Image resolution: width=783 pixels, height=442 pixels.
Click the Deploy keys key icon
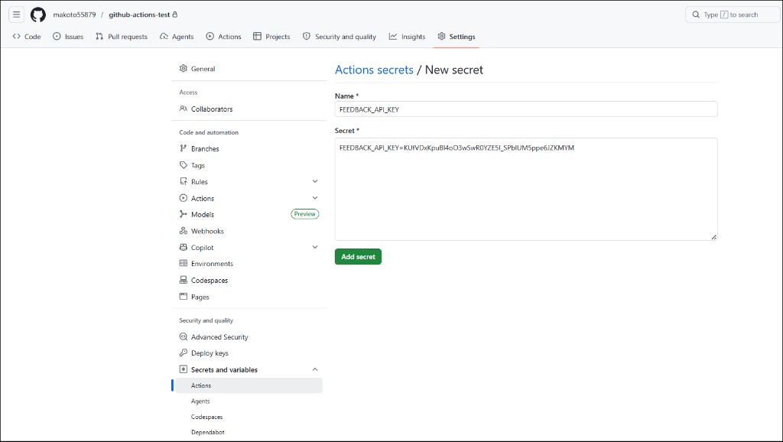coord(184,353)
